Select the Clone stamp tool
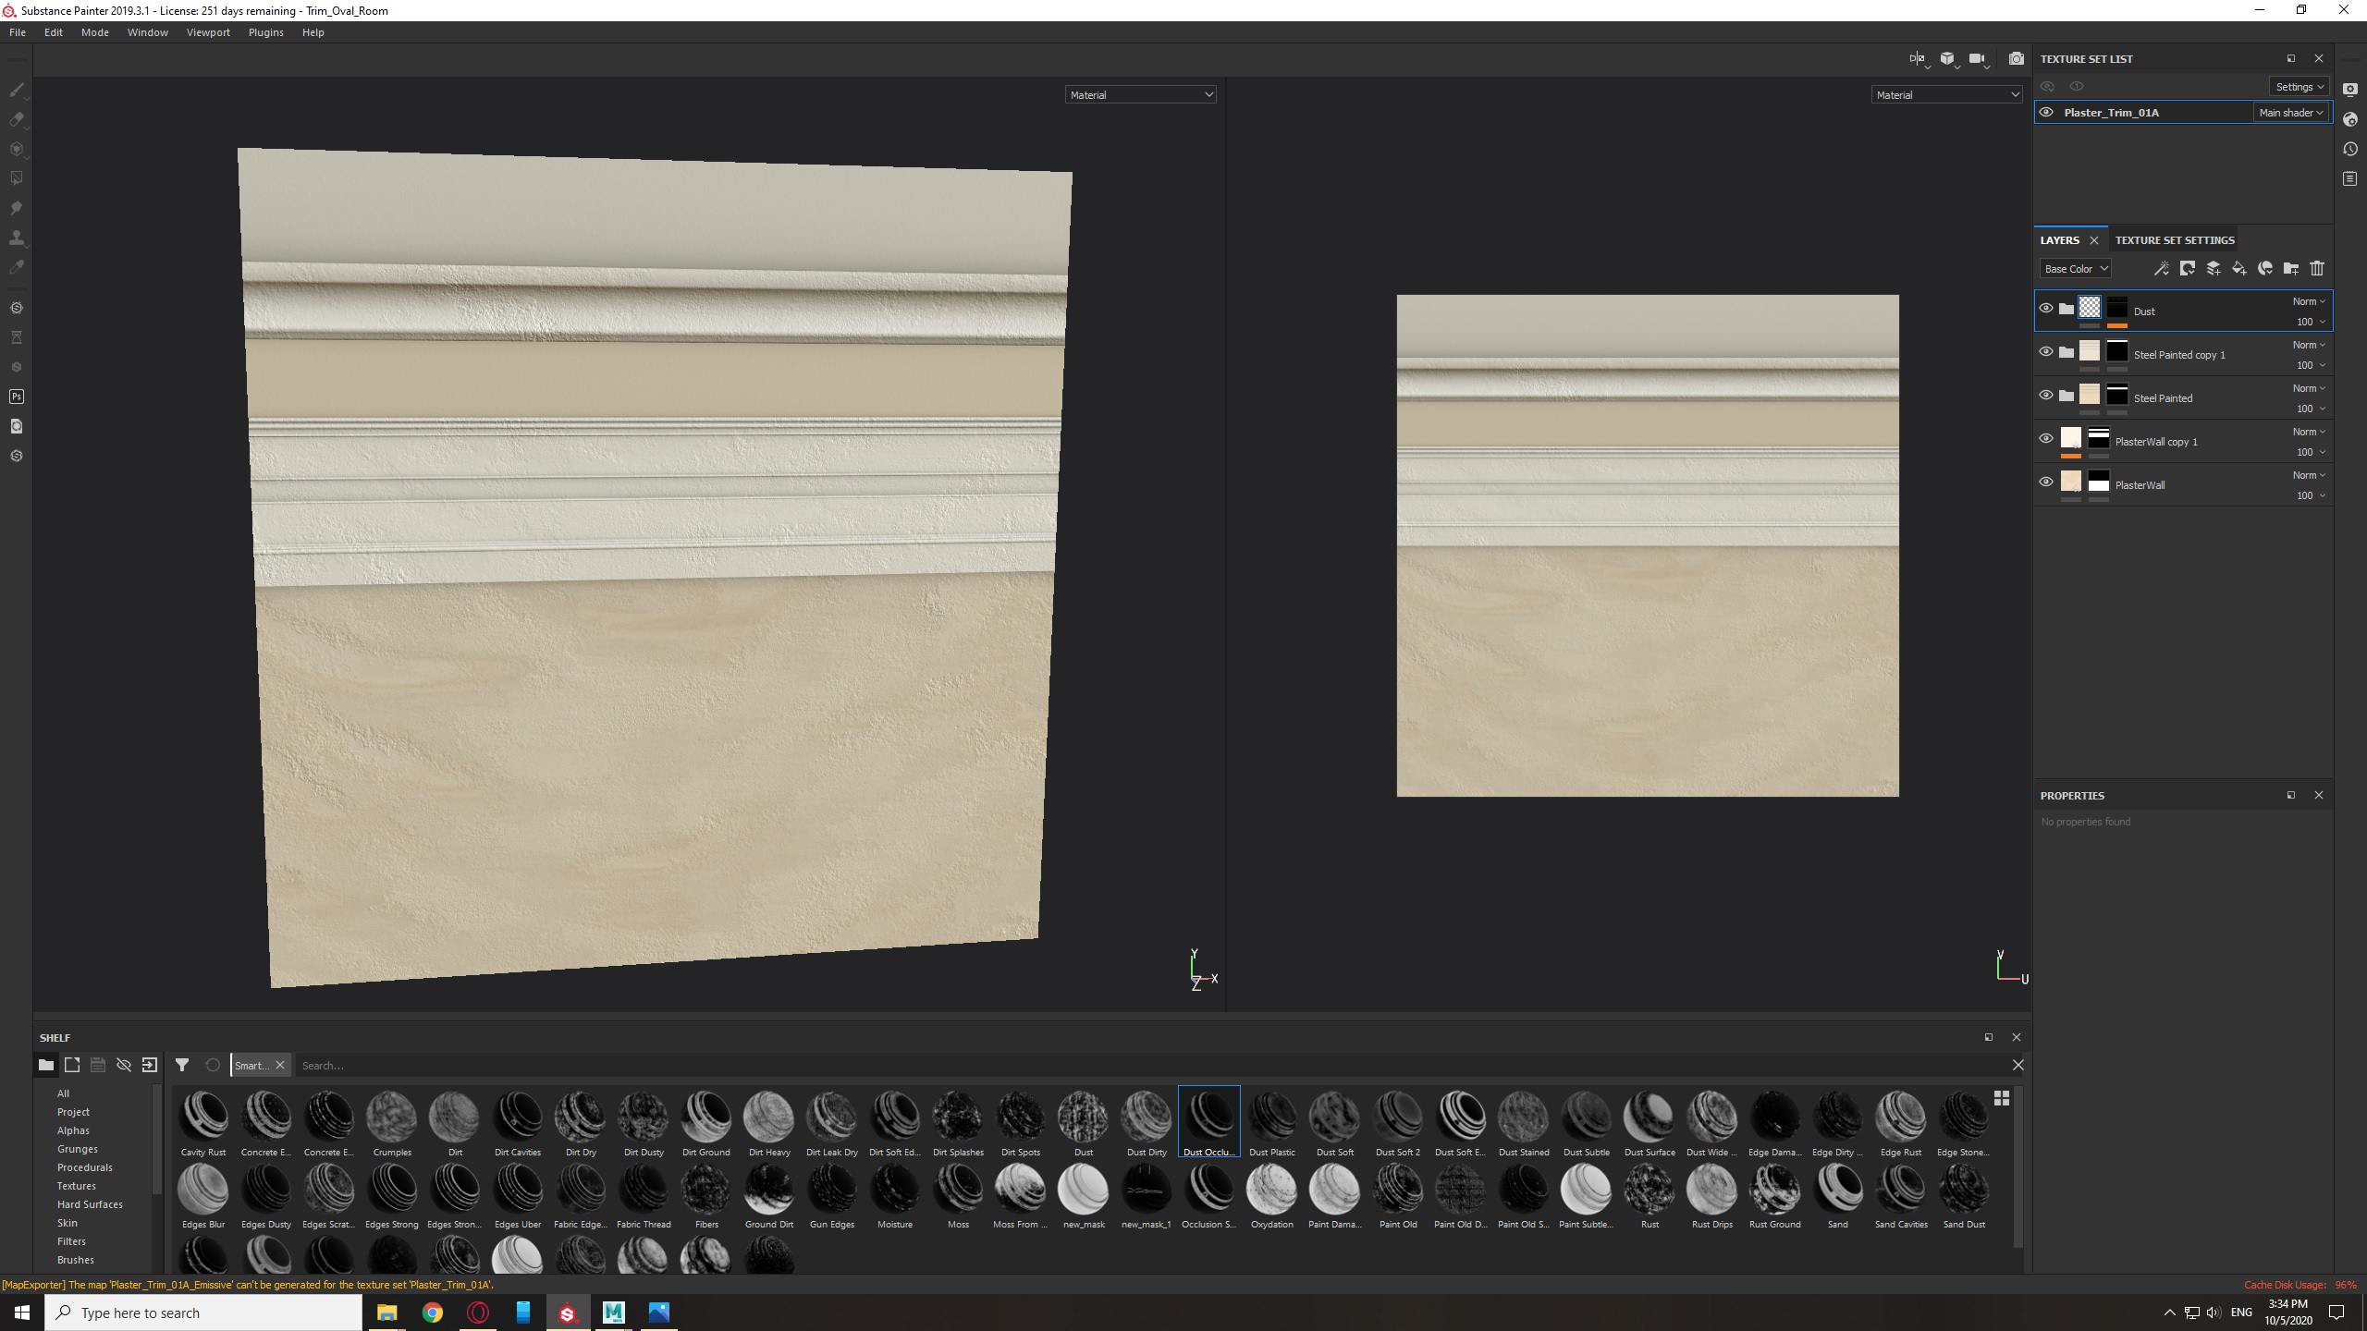The height and width of the screenshot is (1331, 2367). click(17, 238)
